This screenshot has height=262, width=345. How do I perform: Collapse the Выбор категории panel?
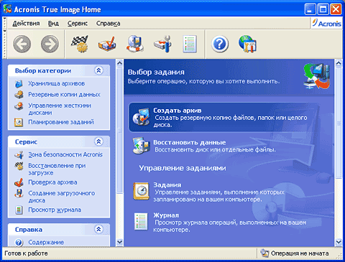(98, 70)
